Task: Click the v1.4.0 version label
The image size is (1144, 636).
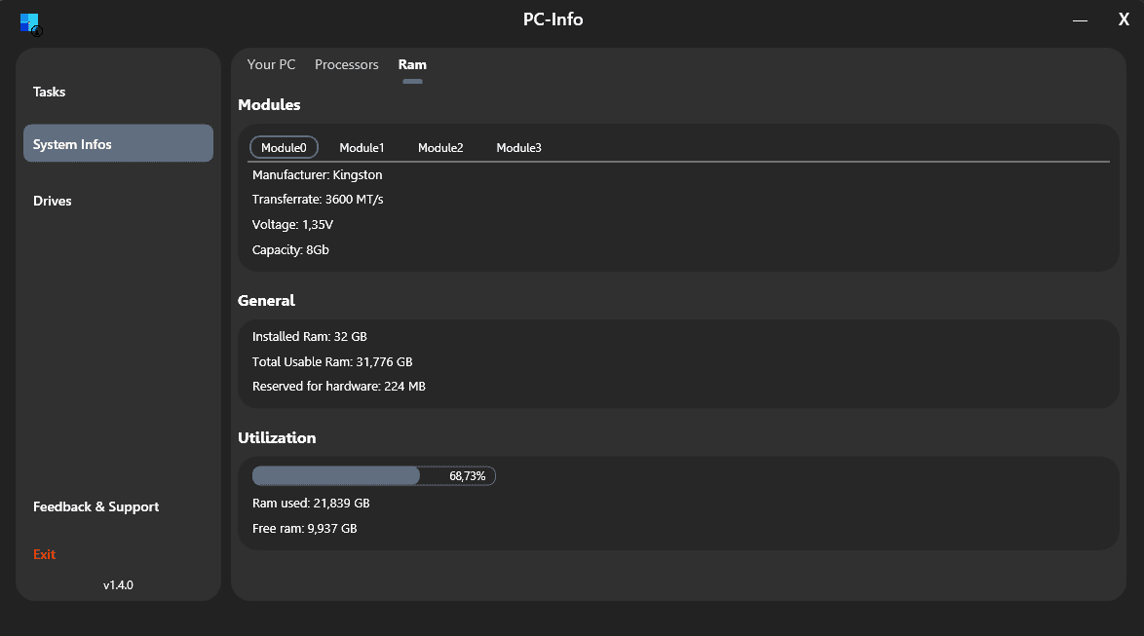Action: [118, 584]
